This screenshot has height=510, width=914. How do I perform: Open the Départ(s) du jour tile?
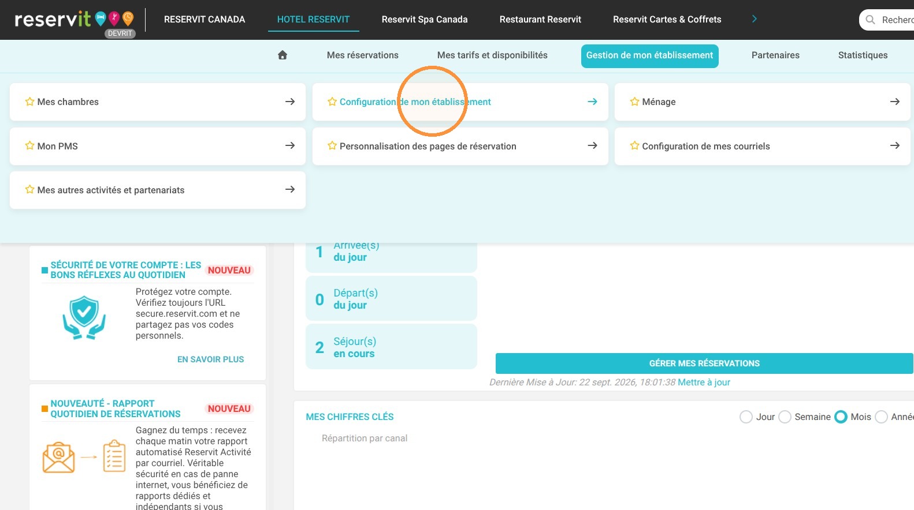coord(391,299)
